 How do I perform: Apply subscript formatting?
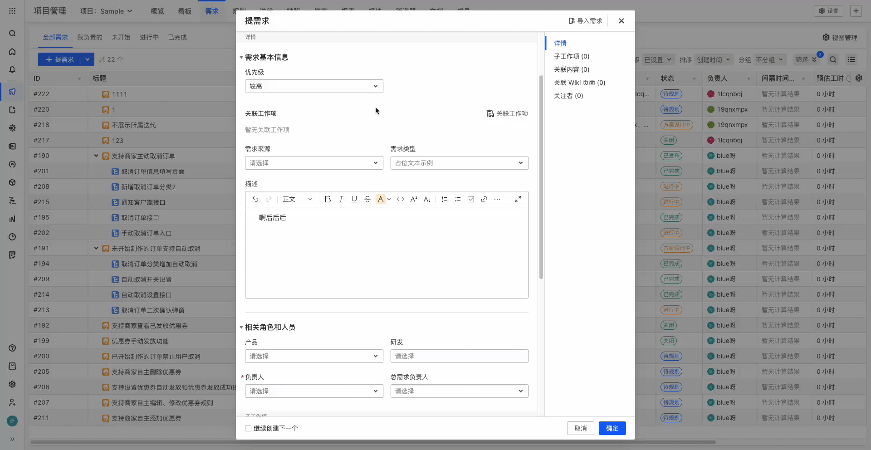426,199
